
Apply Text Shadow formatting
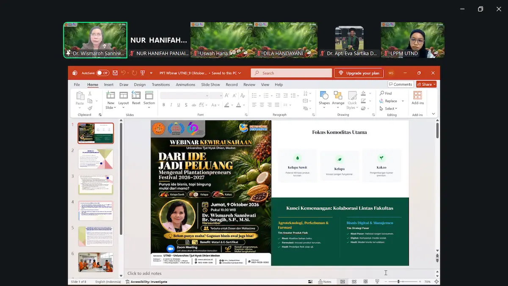pos(187,105)
